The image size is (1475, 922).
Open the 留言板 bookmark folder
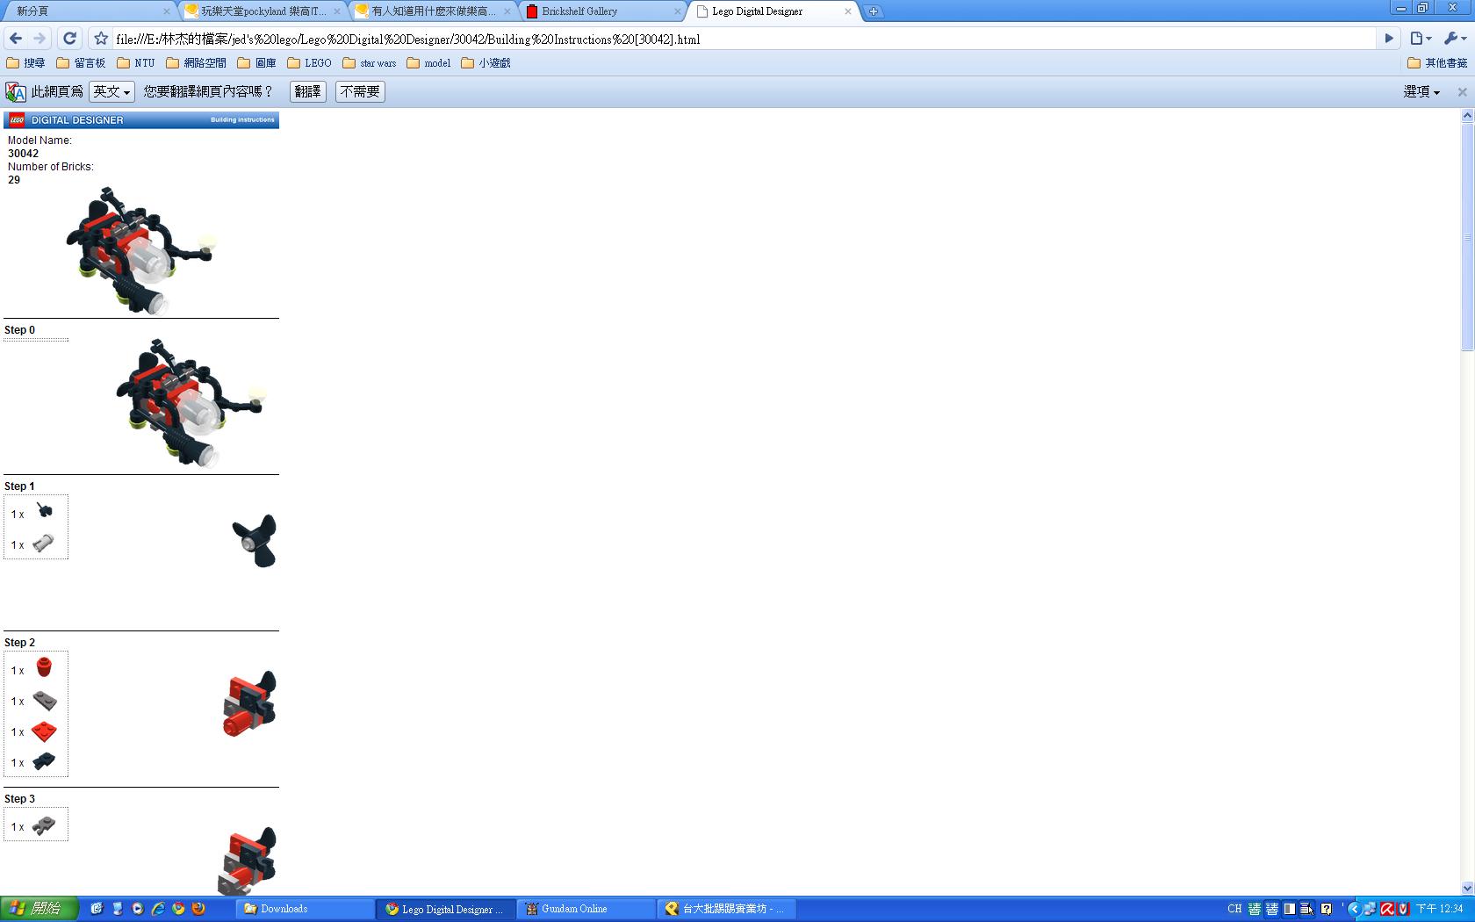[81, 63]
